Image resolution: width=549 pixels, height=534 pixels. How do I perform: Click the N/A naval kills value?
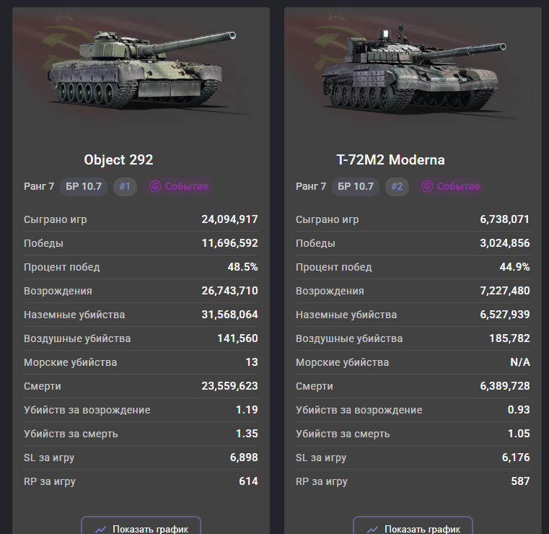click(519, 362)
